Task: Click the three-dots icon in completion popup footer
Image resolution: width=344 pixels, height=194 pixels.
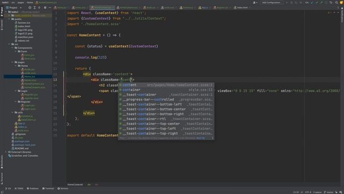Action: (212, 138)
